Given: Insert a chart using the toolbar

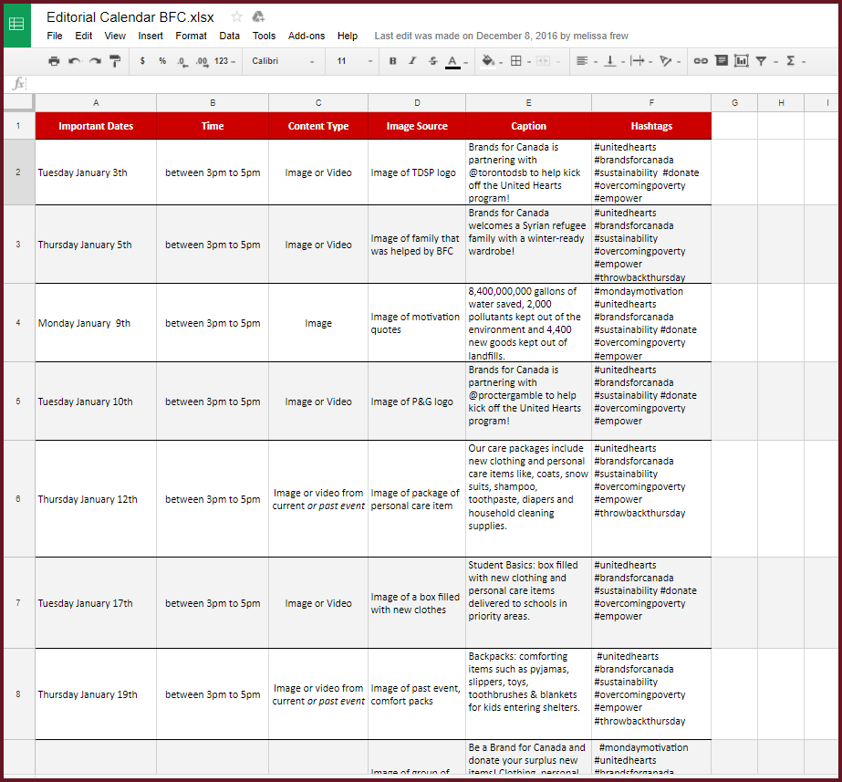Looking at the screenshot, I should pyautogui.click(x=742, y=61).
